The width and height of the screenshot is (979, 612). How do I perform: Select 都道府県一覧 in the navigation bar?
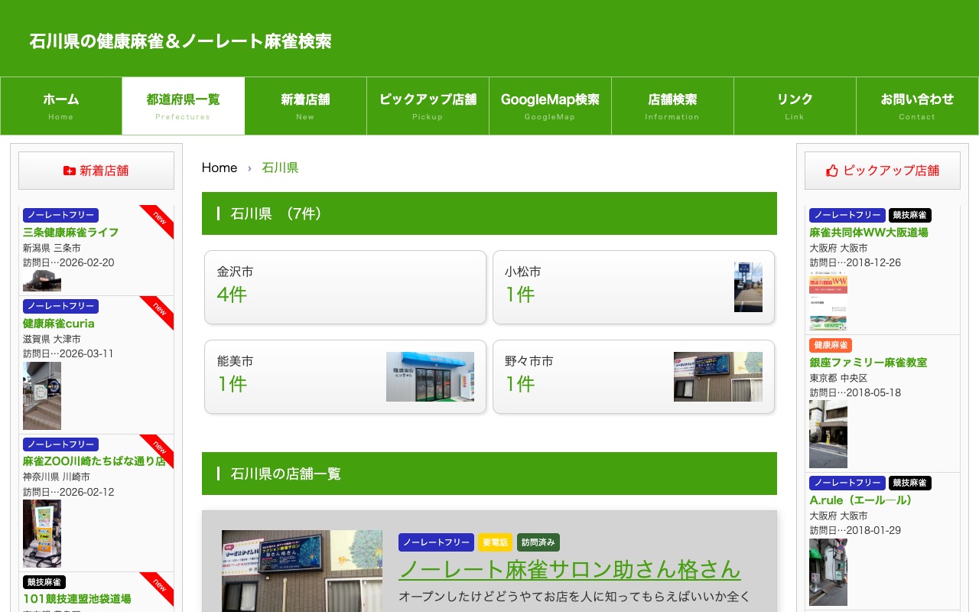[x=183, y=106]
